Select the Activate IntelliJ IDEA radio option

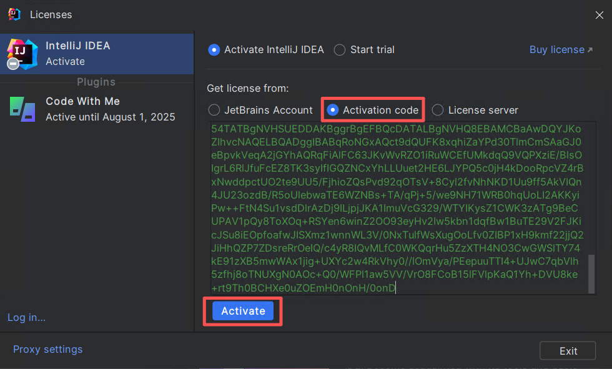click(x=214, y=50)
